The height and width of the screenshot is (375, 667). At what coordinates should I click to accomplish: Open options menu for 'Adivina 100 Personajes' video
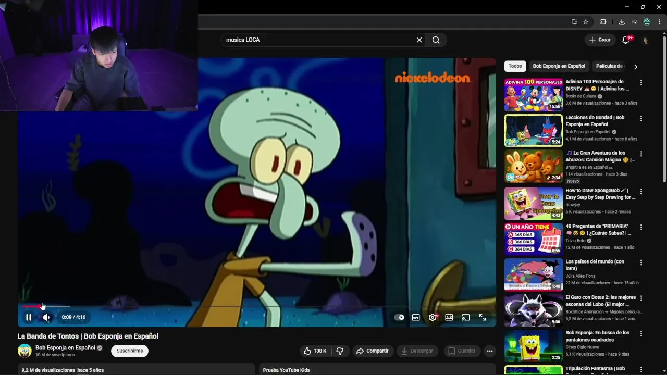coord(641,83)
